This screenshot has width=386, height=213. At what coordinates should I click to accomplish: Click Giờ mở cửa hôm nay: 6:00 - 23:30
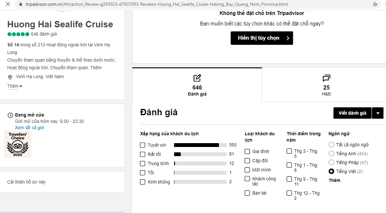pyautogui.click(x=50, y=121)
